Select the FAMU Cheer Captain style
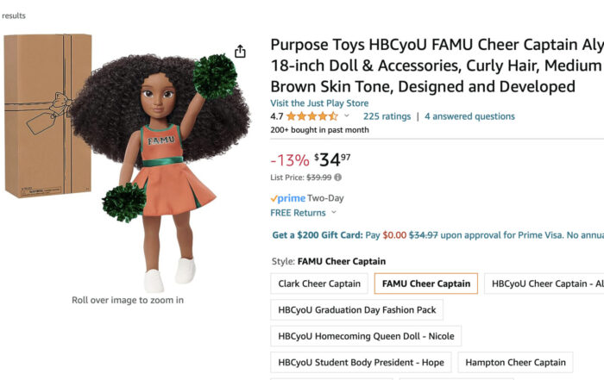The image size is (604, 380). point(426,283)
